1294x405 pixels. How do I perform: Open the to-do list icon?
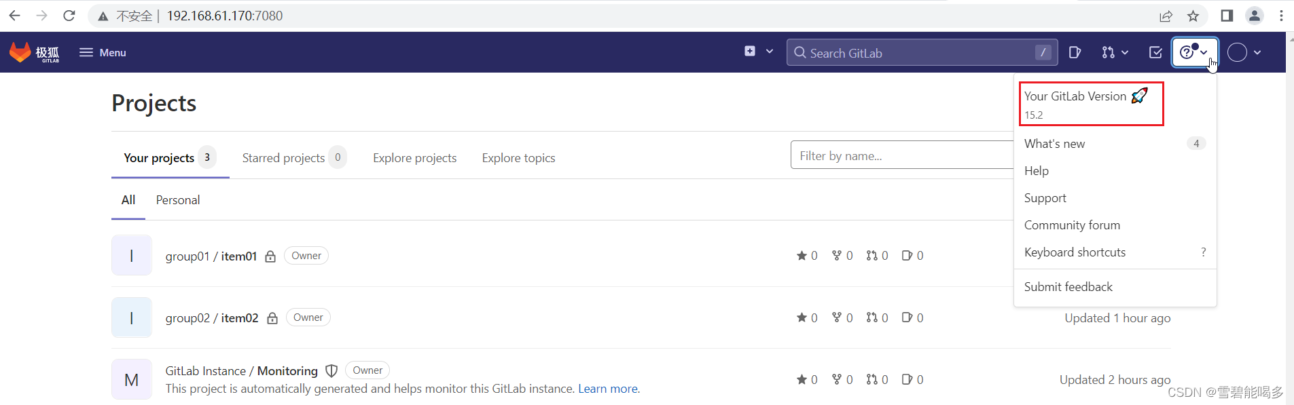[1155, 52]
